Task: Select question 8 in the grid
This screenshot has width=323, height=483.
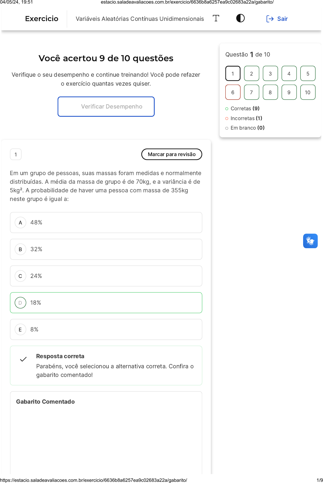Action: [x=270, y=92]
